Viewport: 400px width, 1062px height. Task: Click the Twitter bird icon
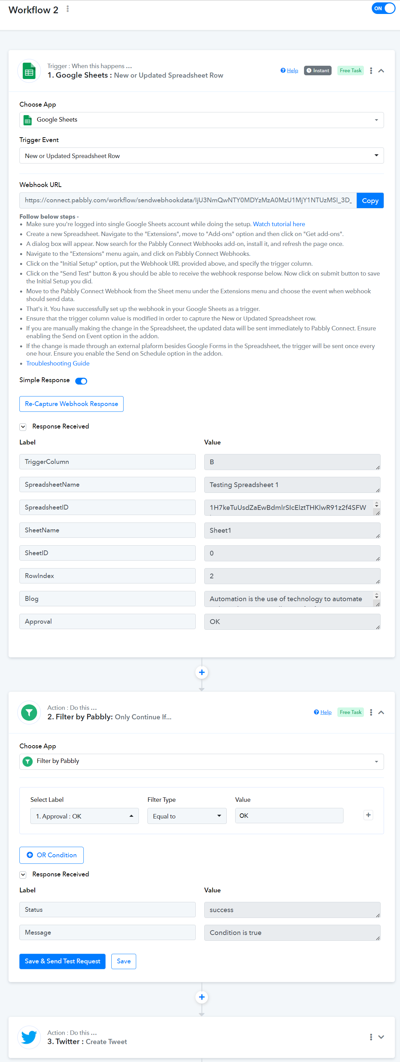29,1037
